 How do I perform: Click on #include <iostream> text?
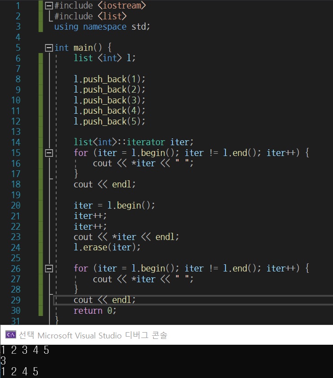click(x=100, y=5)
